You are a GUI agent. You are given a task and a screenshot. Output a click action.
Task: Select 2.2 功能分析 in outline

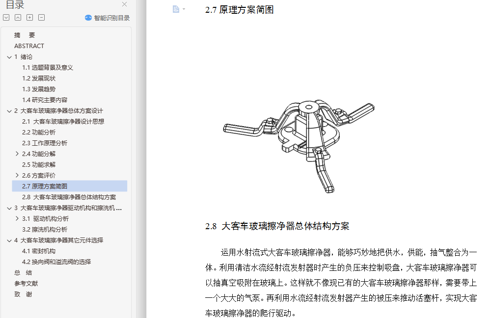[x=39, y=132]
